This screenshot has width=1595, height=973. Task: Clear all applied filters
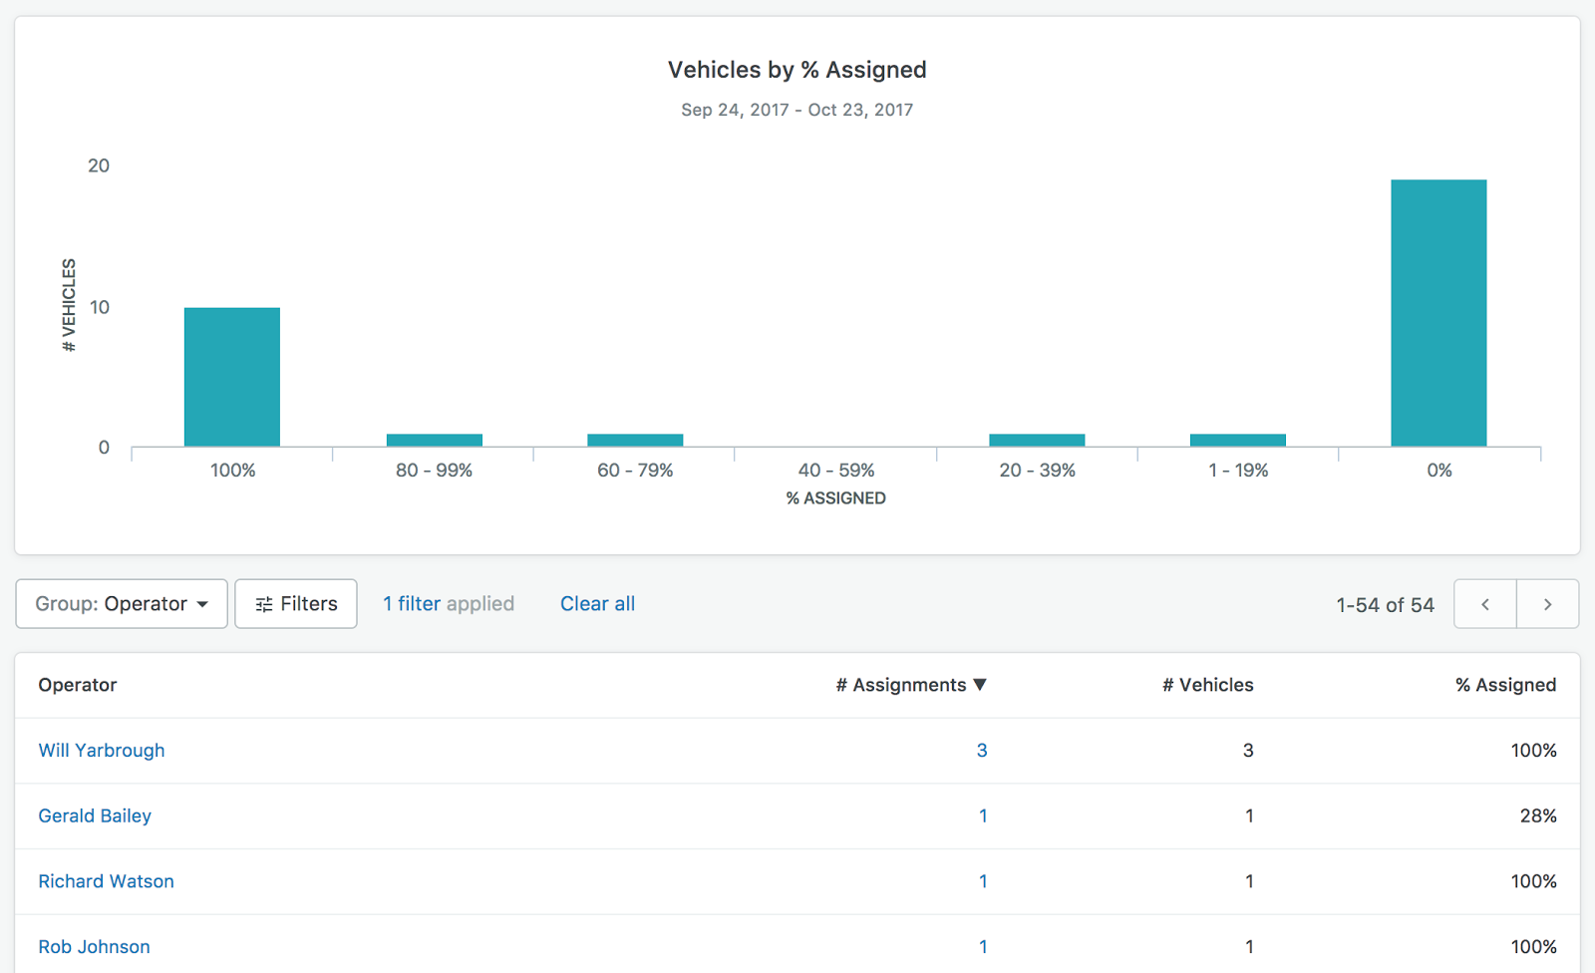(x=597, y=604)
